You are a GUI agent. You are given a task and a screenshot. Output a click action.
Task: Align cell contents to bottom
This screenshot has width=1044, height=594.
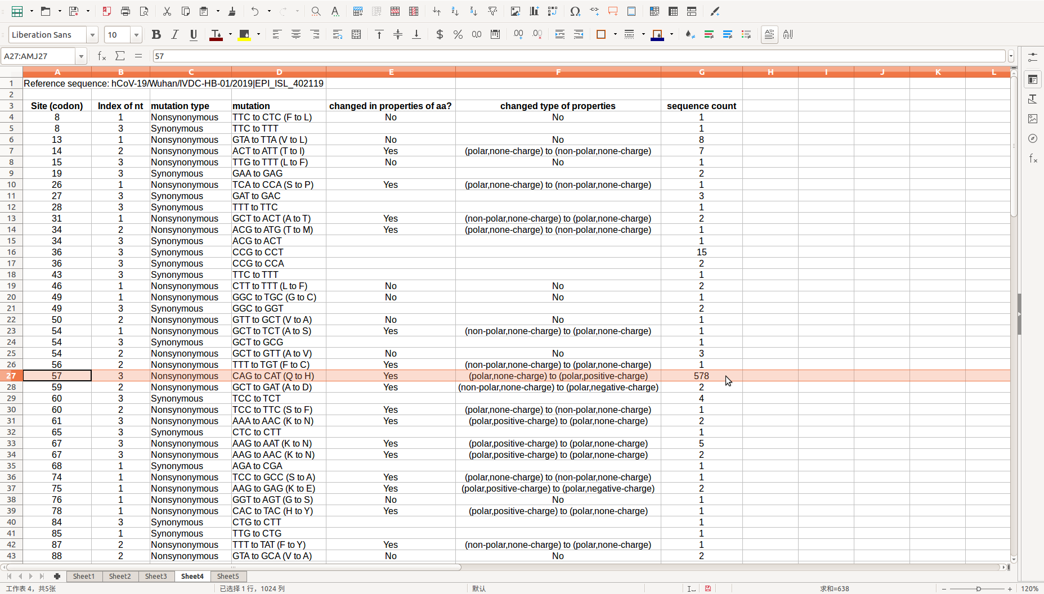coord(416,34)
